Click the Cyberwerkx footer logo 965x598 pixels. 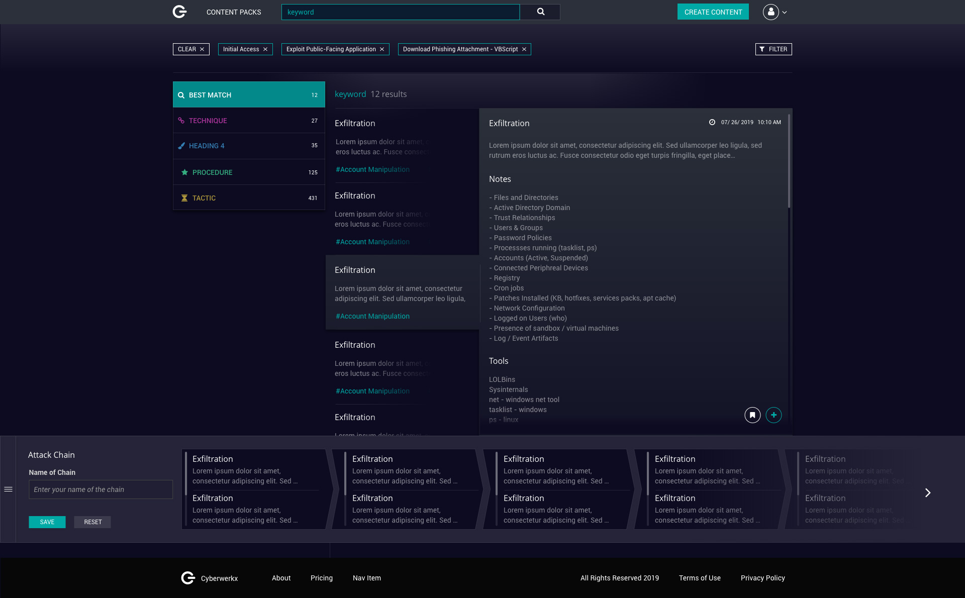(187, 577)
